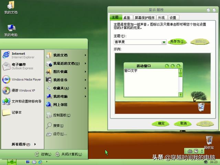The image size is (220, 165).
Task: Open the 我的文档 desktop icon
Action: [x=11, y=7]
